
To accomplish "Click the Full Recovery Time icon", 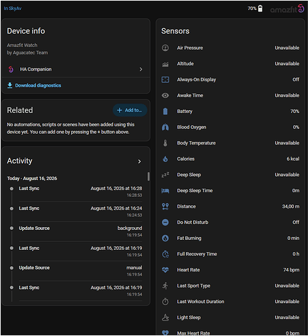I will pos(165,254).
